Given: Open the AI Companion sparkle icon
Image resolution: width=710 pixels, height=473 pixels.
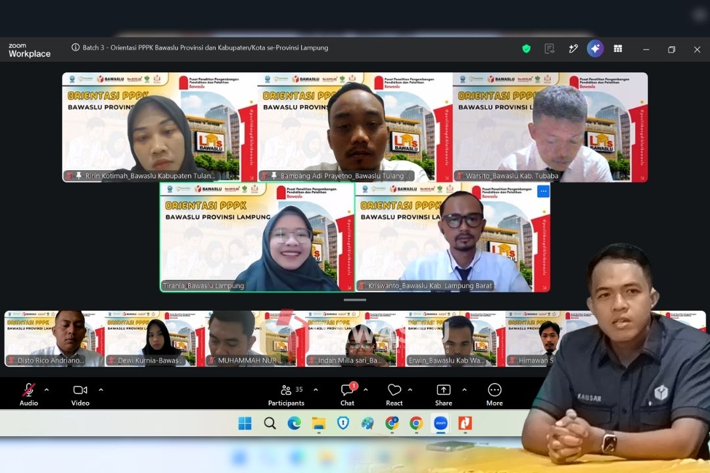Looking at the screenshot, I should point(595,49).
